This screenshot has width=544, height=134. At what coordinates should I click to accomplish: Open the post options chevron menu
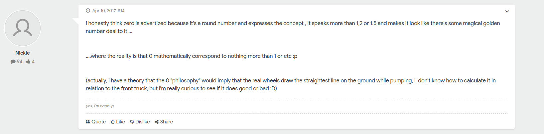click(x=507, y=11)
